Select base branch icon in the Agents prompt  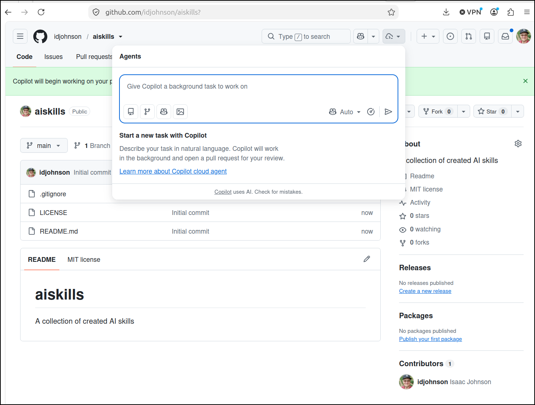147,112
